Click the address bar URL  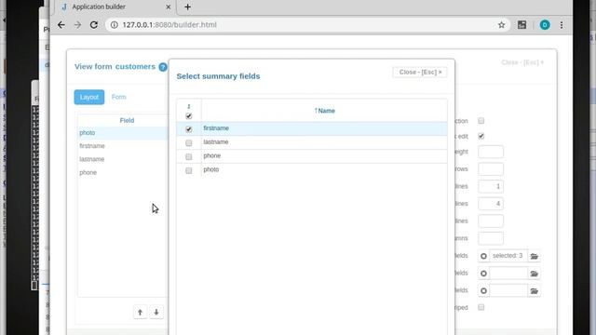click(x=169, y=25)
